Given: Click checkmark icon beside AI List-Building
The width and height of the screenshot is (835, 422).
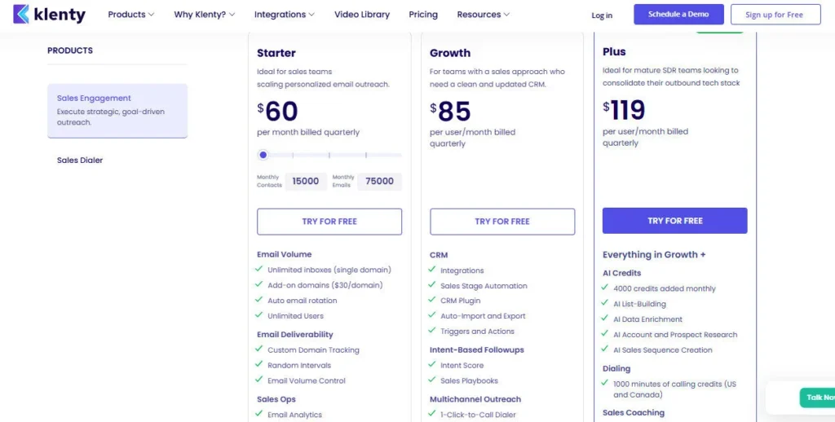Looking at the screenshot, I should click(x=605, y=304).
